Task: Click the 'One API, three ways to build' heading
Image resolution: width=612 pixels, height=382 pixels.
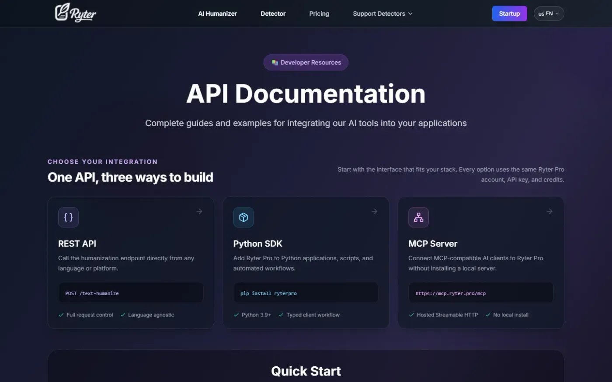Action: click(x=130, y=177)
